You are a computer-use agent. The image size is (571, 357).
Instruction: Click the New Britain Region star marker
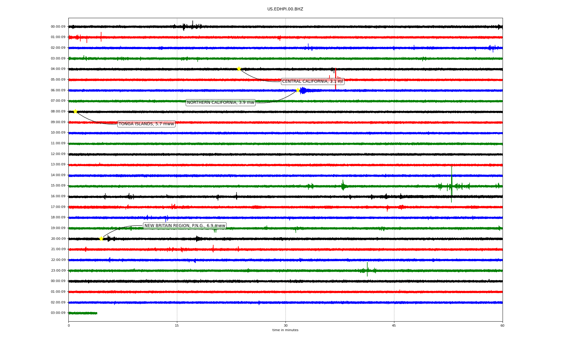(101, 239)
